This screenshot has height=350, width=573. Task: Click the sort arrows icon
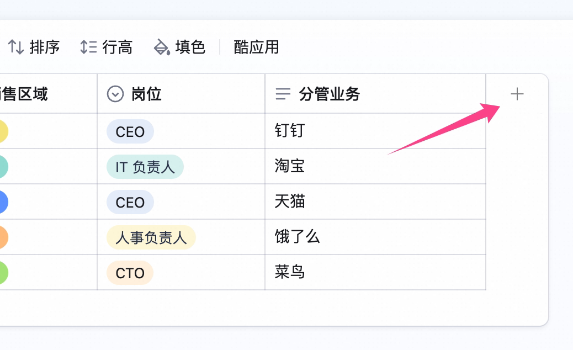coord(15,47)
